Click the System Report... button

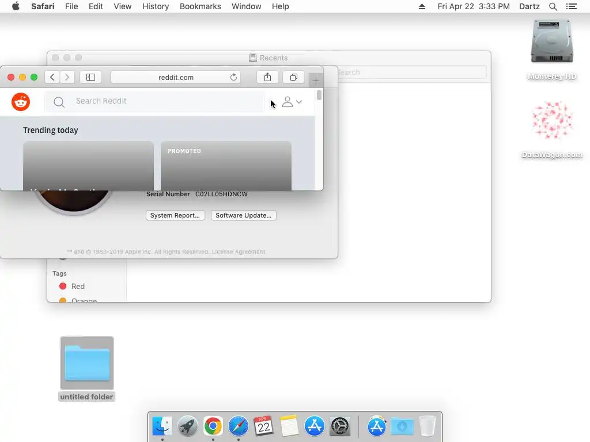175,215
